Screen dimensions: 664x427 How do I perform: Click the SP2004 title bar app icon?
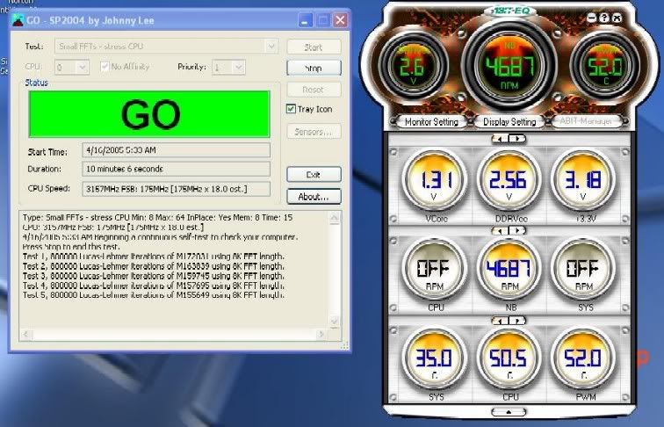18,20
